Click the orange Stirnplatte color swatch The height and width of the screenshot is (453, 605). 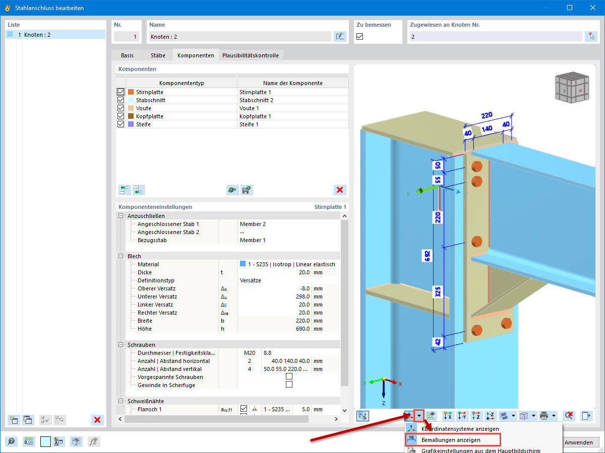[x=131, y=92]
